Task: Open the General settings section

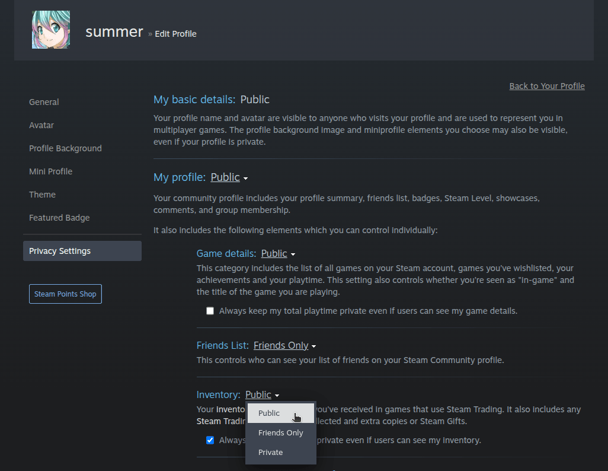Action: 44,101
